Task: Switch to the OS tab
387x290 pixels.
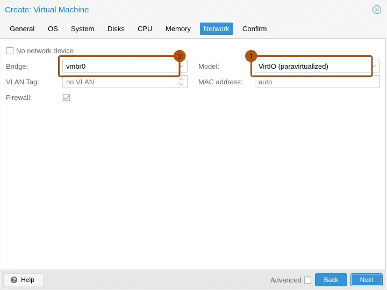Action: [53, 29]
